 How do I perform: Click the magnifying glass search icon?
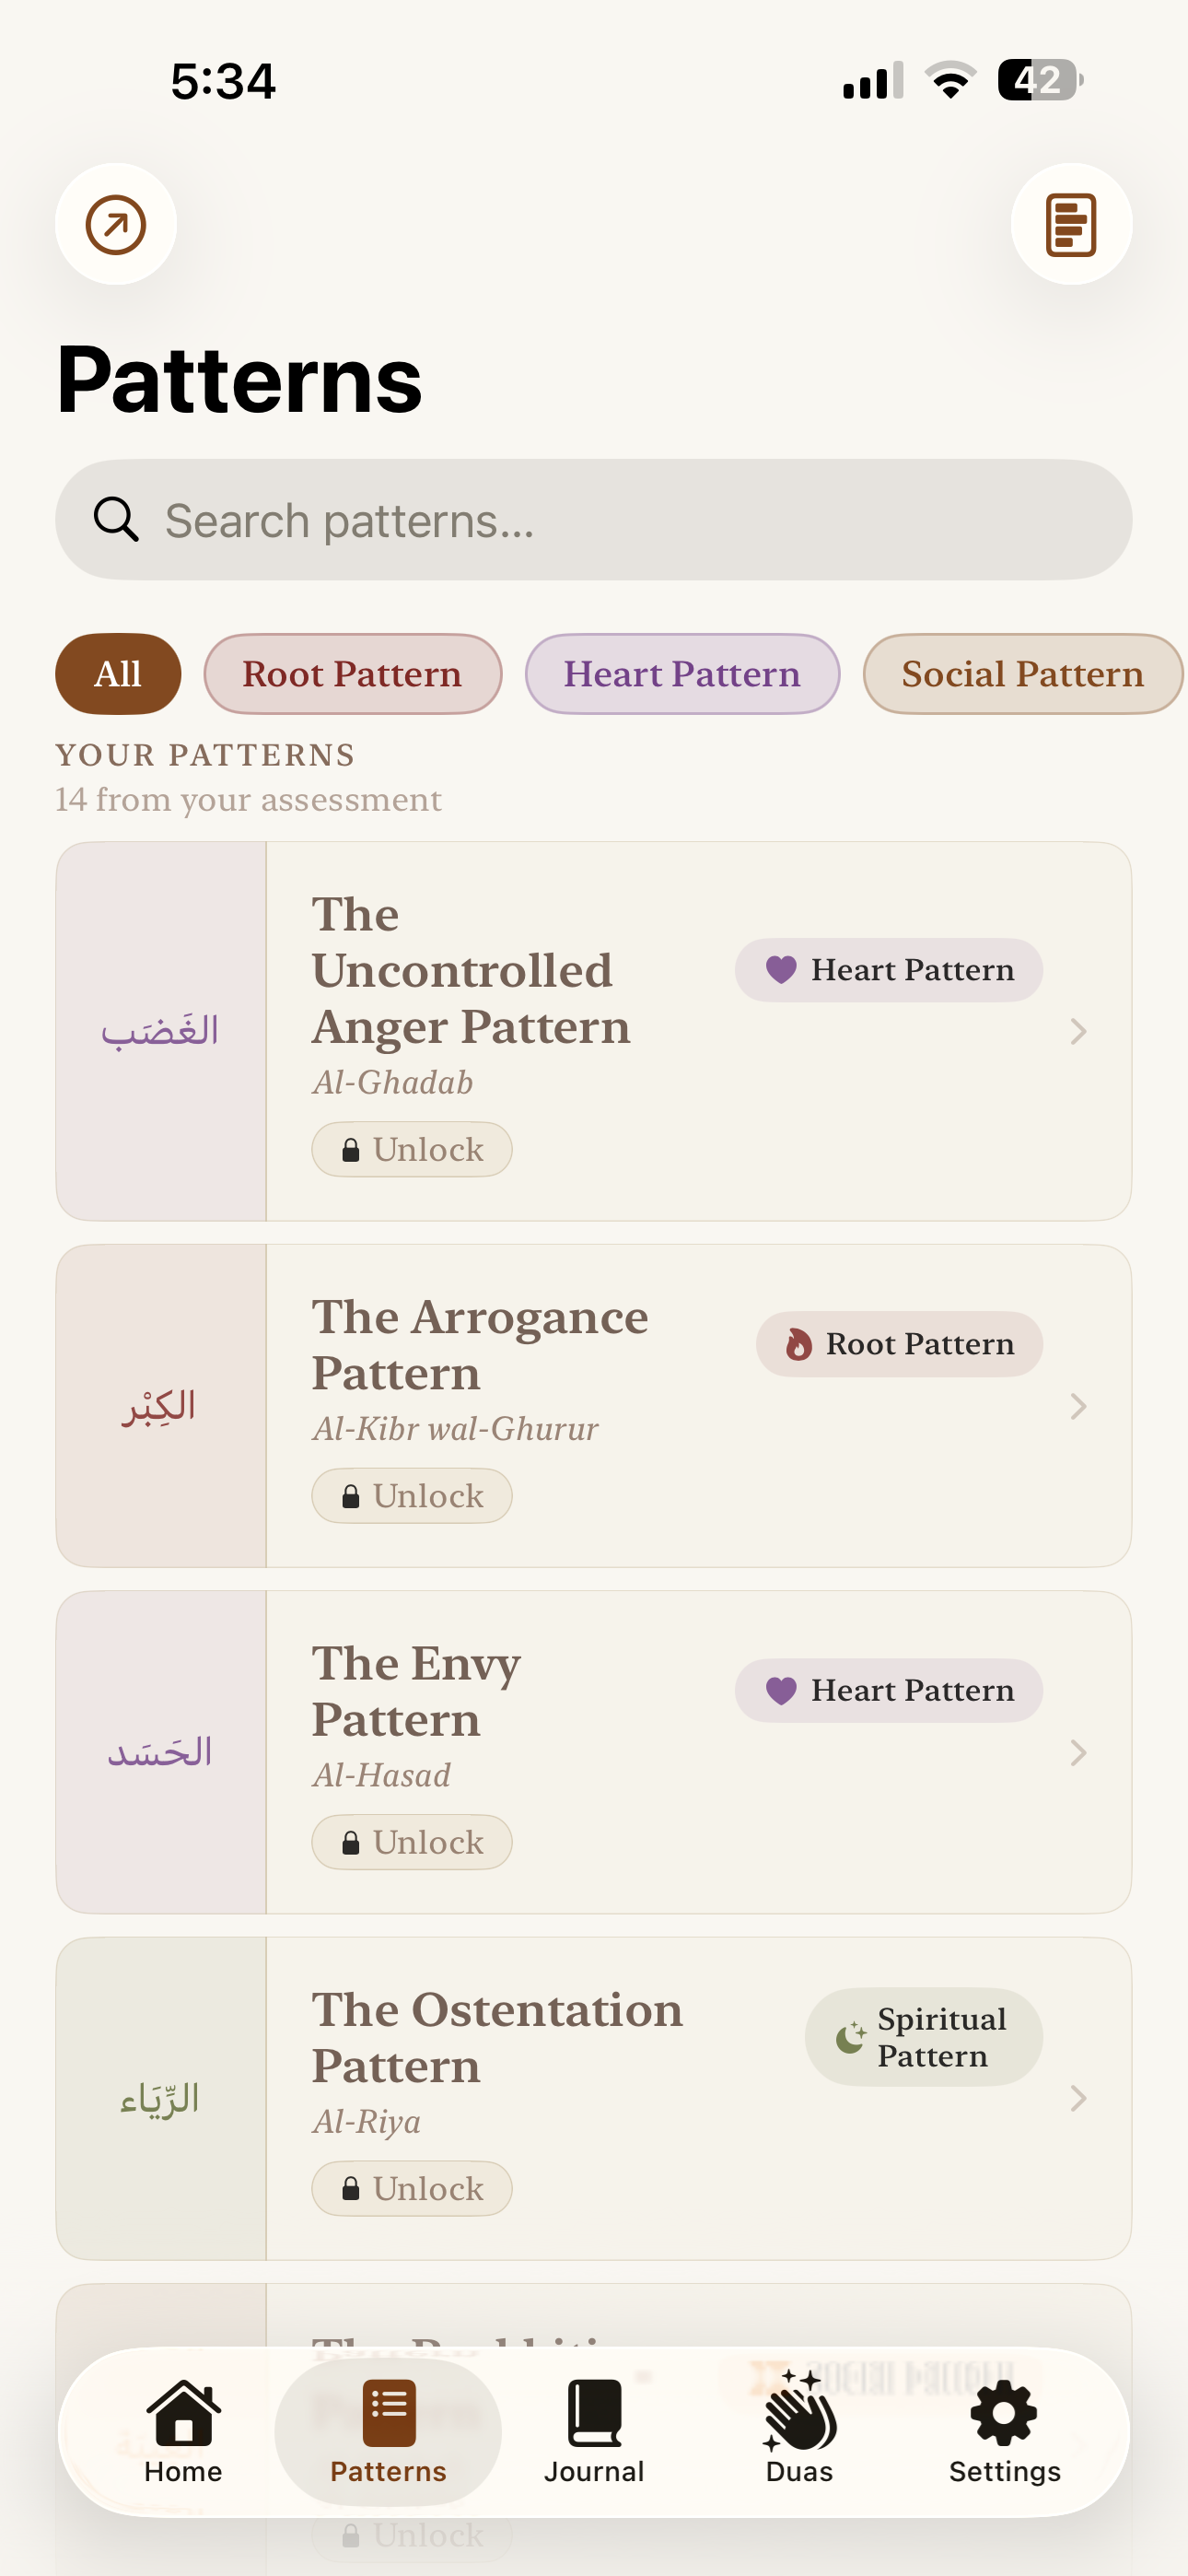pos(116,520)
